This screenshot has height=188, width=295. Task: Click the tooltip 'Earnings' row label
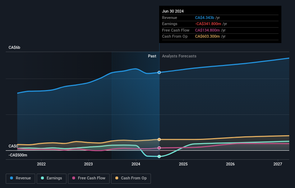point(170,24)
